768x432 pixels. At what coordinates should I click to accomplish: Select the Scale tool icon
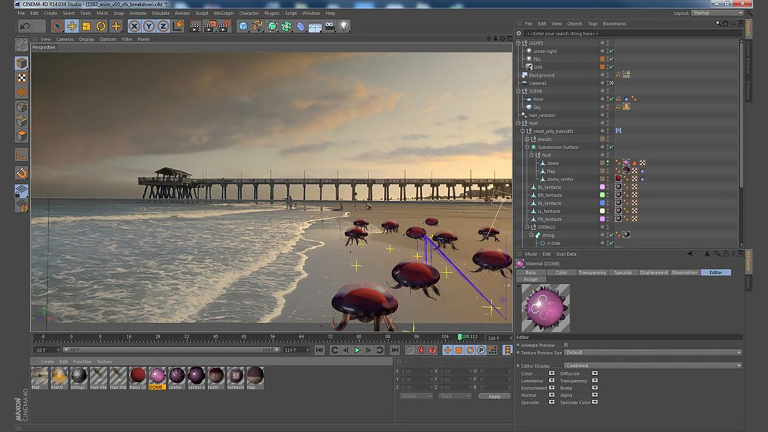pyautogui.click(x=86, y=26)
